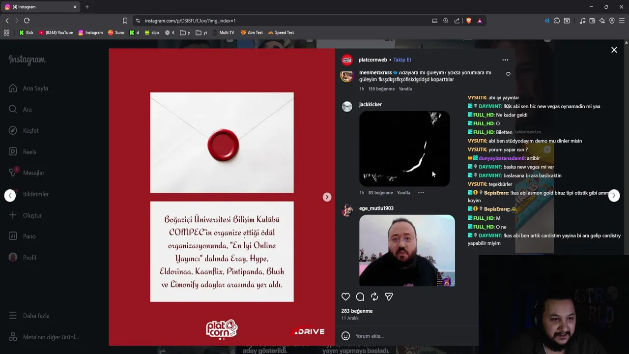Click the comment bubble icon

[x=360, y=297]
